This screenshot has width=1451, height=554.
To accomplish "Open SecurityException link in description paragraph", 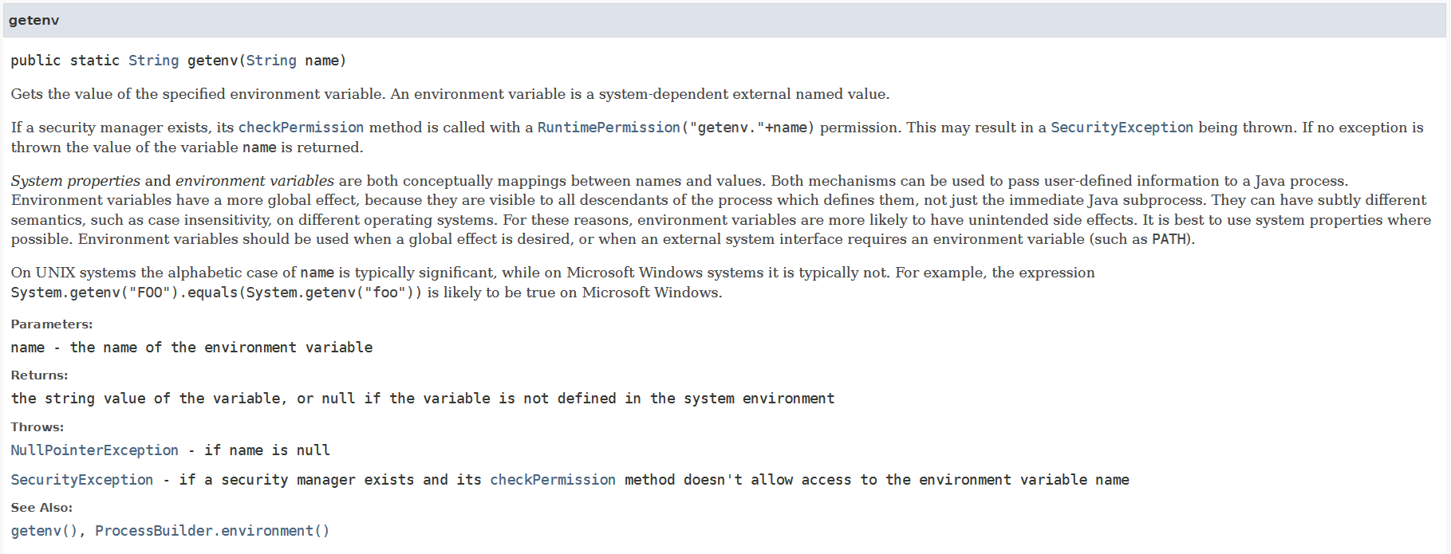I will (1122, 128).
